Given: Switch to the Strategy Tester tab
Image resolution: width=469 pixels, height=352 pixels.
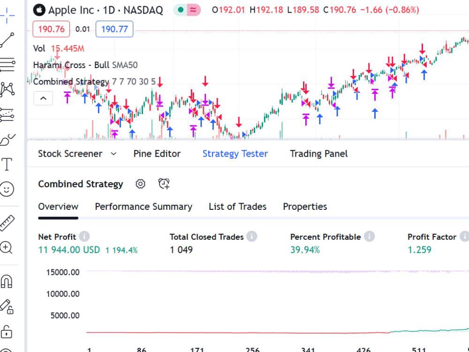Looking at the screenshot, I should coord(235,153).
